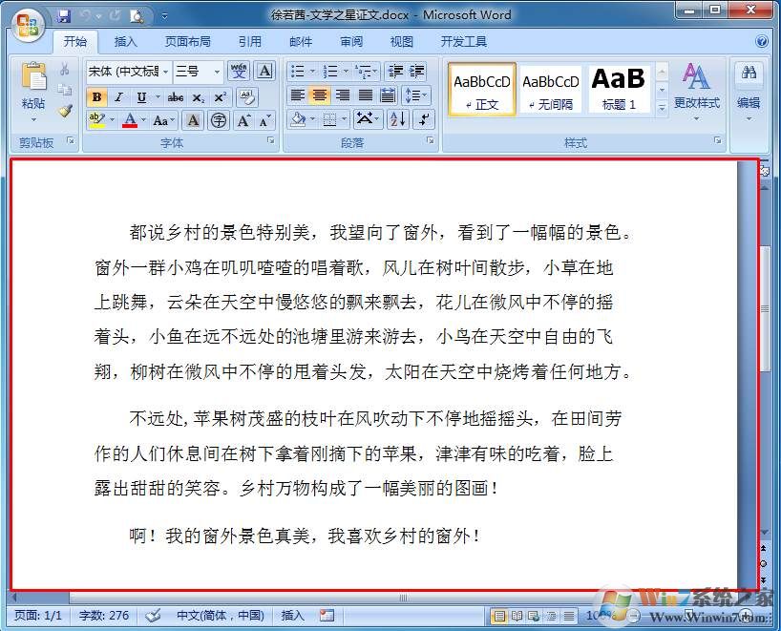Apply distributed alignment
The width and height of the screenshot is (781, 631).
388,95
